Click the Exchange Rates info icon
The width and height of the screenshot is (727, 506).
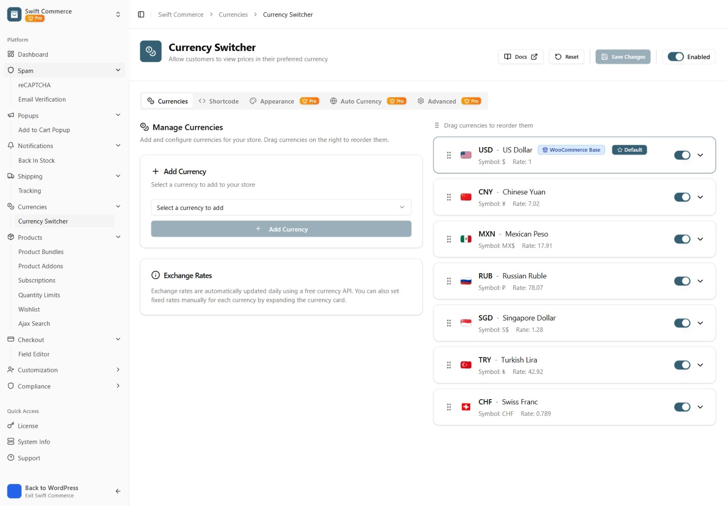click(x=155, y=275)
